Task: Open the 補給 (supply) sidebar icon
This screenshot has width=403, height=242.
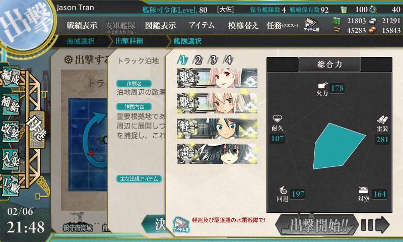Action: [x=11, y=104]
